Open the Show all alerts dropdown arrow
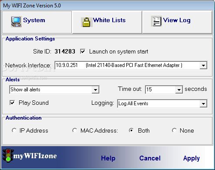The image size is (215, 170). tap(95, 90)
